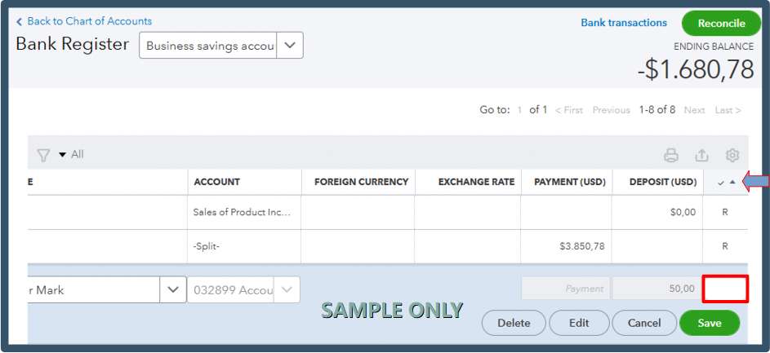
Task: Click the PAYMENT (USD) column header
Action: point(567,182)
